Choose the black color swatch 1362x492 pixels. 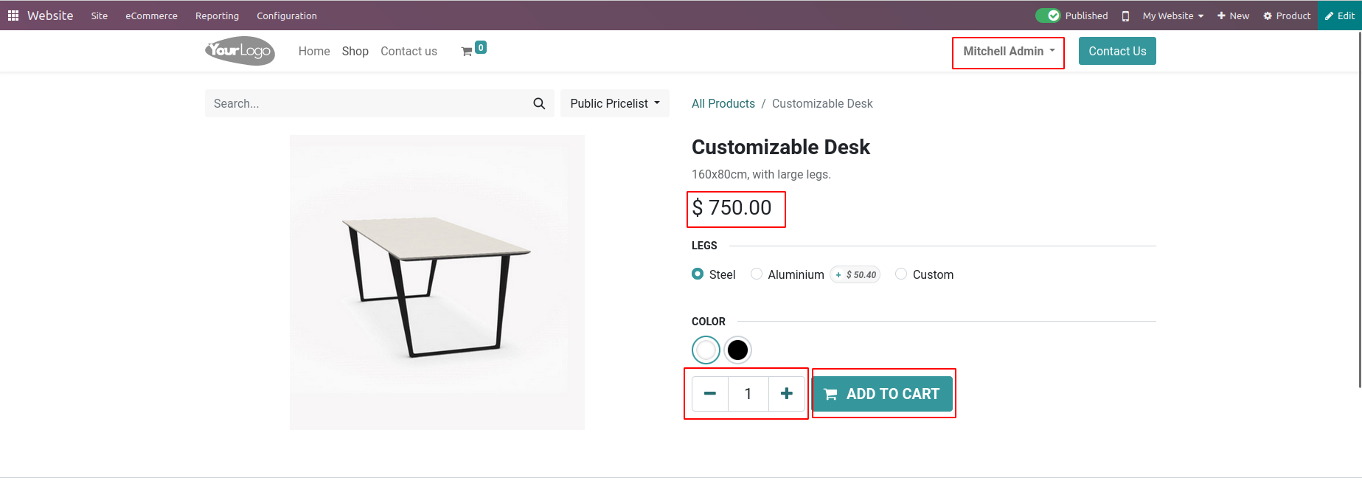point(737,350)
